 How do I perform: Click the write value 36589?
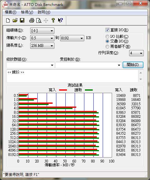coord(121,104)
